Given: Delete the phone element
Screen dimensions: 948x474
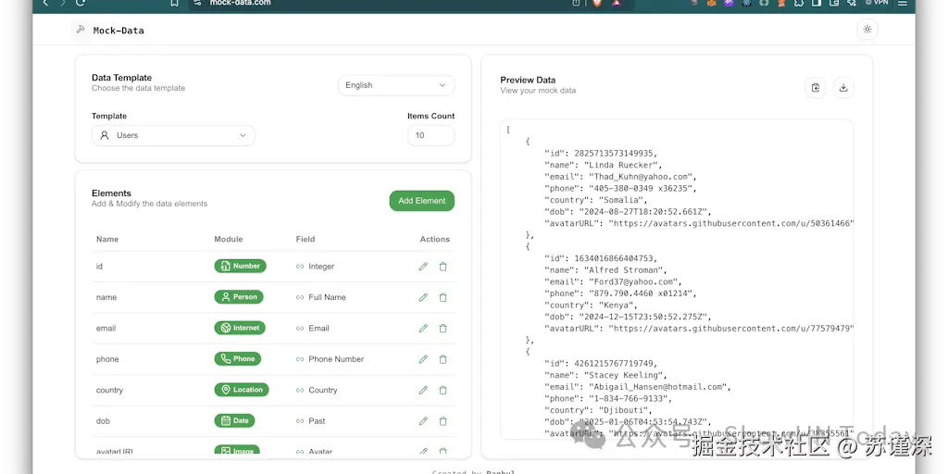Looking at the screenshot, I should click(x=443, y=359).
